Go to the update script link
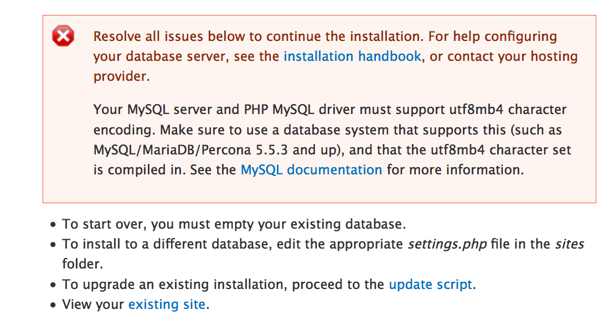The height and width of the screenshot is (320, 609). pos(431,284)
